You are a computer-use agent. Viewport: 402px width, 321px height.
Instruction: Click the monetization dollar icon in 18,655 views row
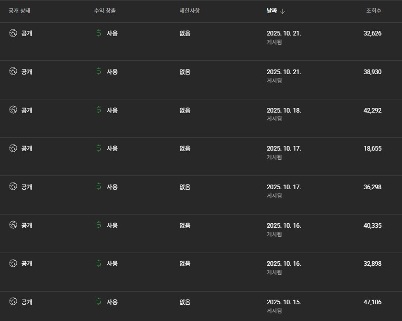point(99,149)
